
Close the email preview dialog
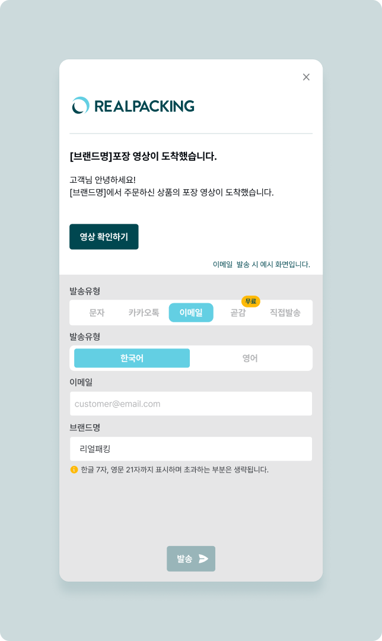[x=306, y=77]
